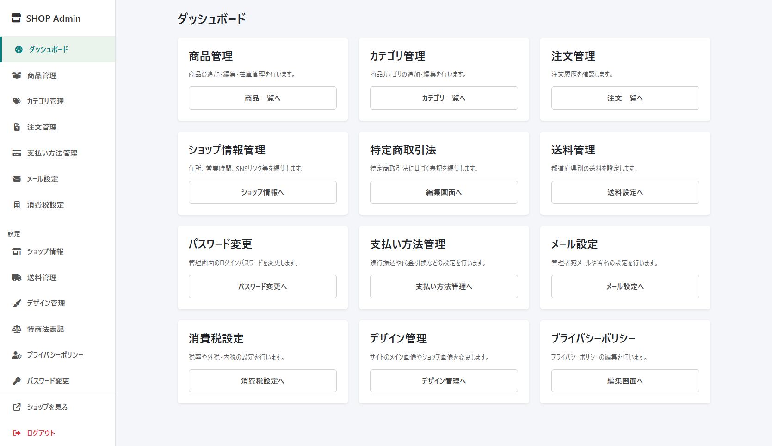
Task: Click the red logout arrow icon
Action: click(x=17, y=433)
